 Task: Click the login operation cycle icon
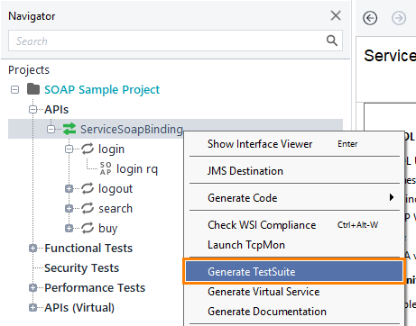[x=88, y=149]
